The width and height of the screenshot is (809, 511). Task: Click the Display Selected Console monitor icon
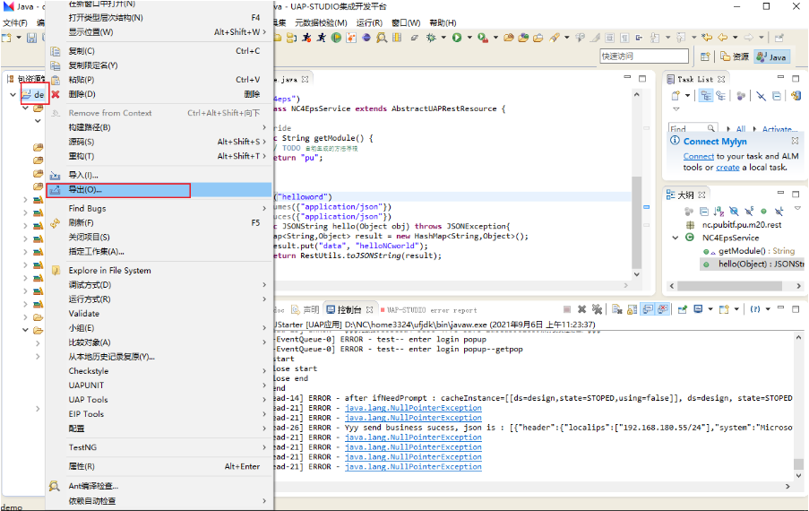698,309
